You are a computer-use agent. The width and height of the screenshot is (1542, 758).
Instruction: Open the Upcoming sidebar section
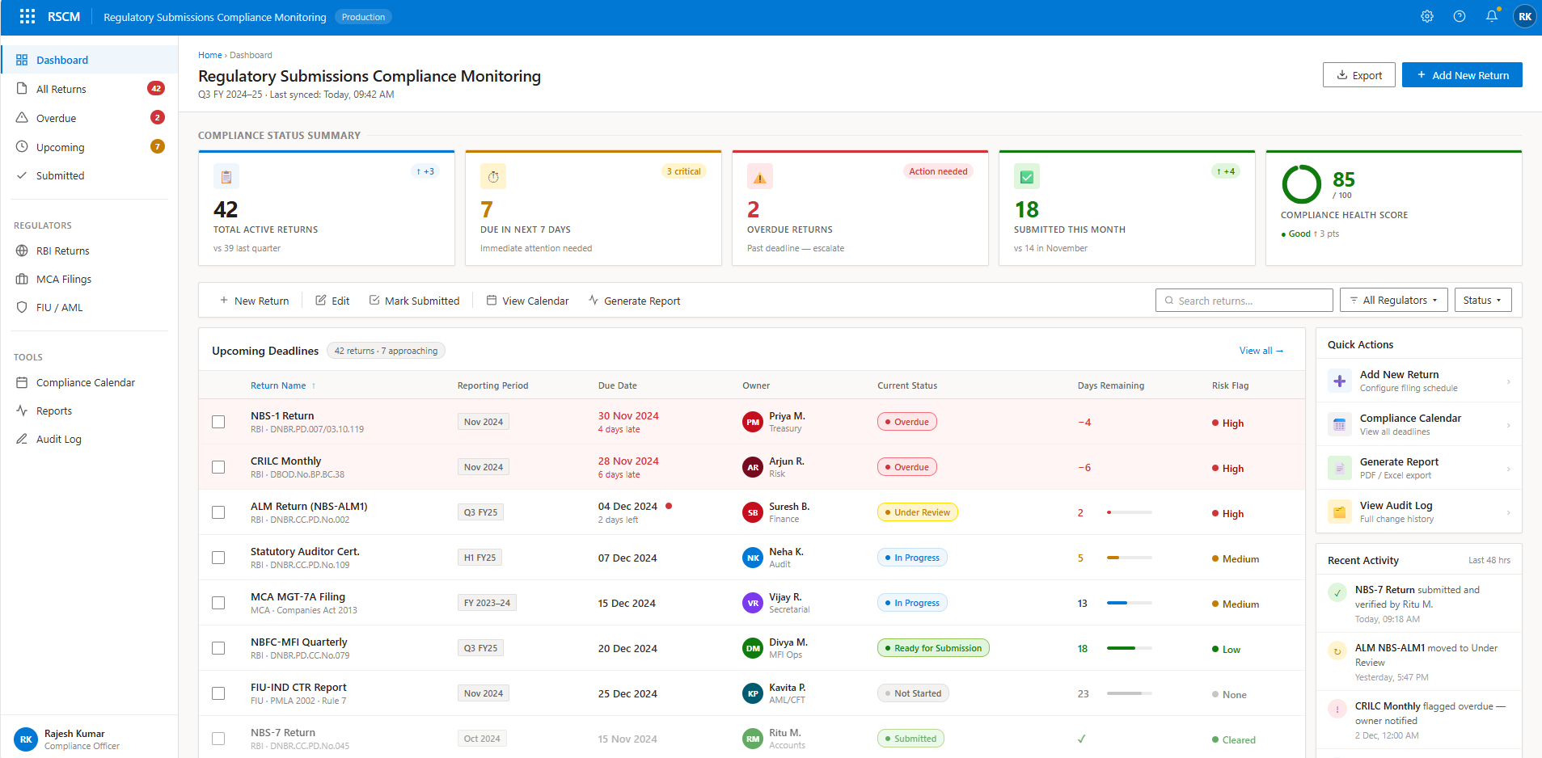(x=60, y=146)
